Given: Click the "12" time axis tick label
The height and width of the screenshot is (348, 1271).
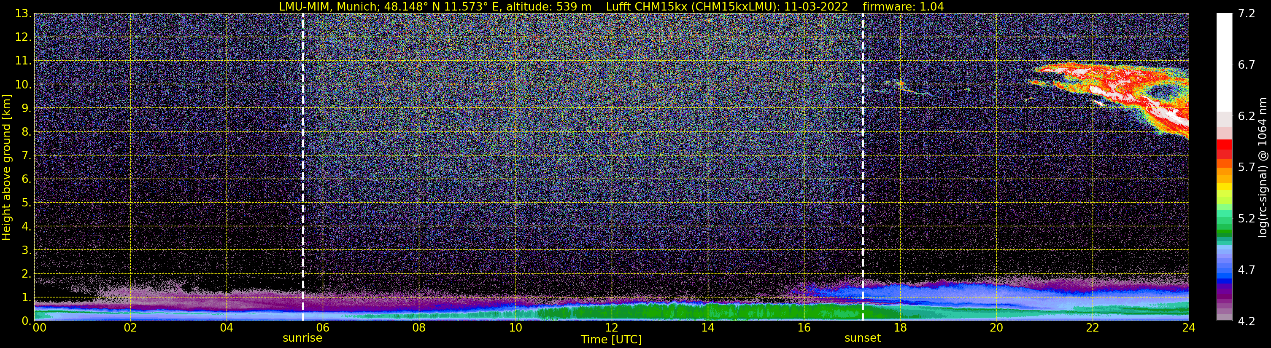Looking at the screenshot, I should (611, 327).
